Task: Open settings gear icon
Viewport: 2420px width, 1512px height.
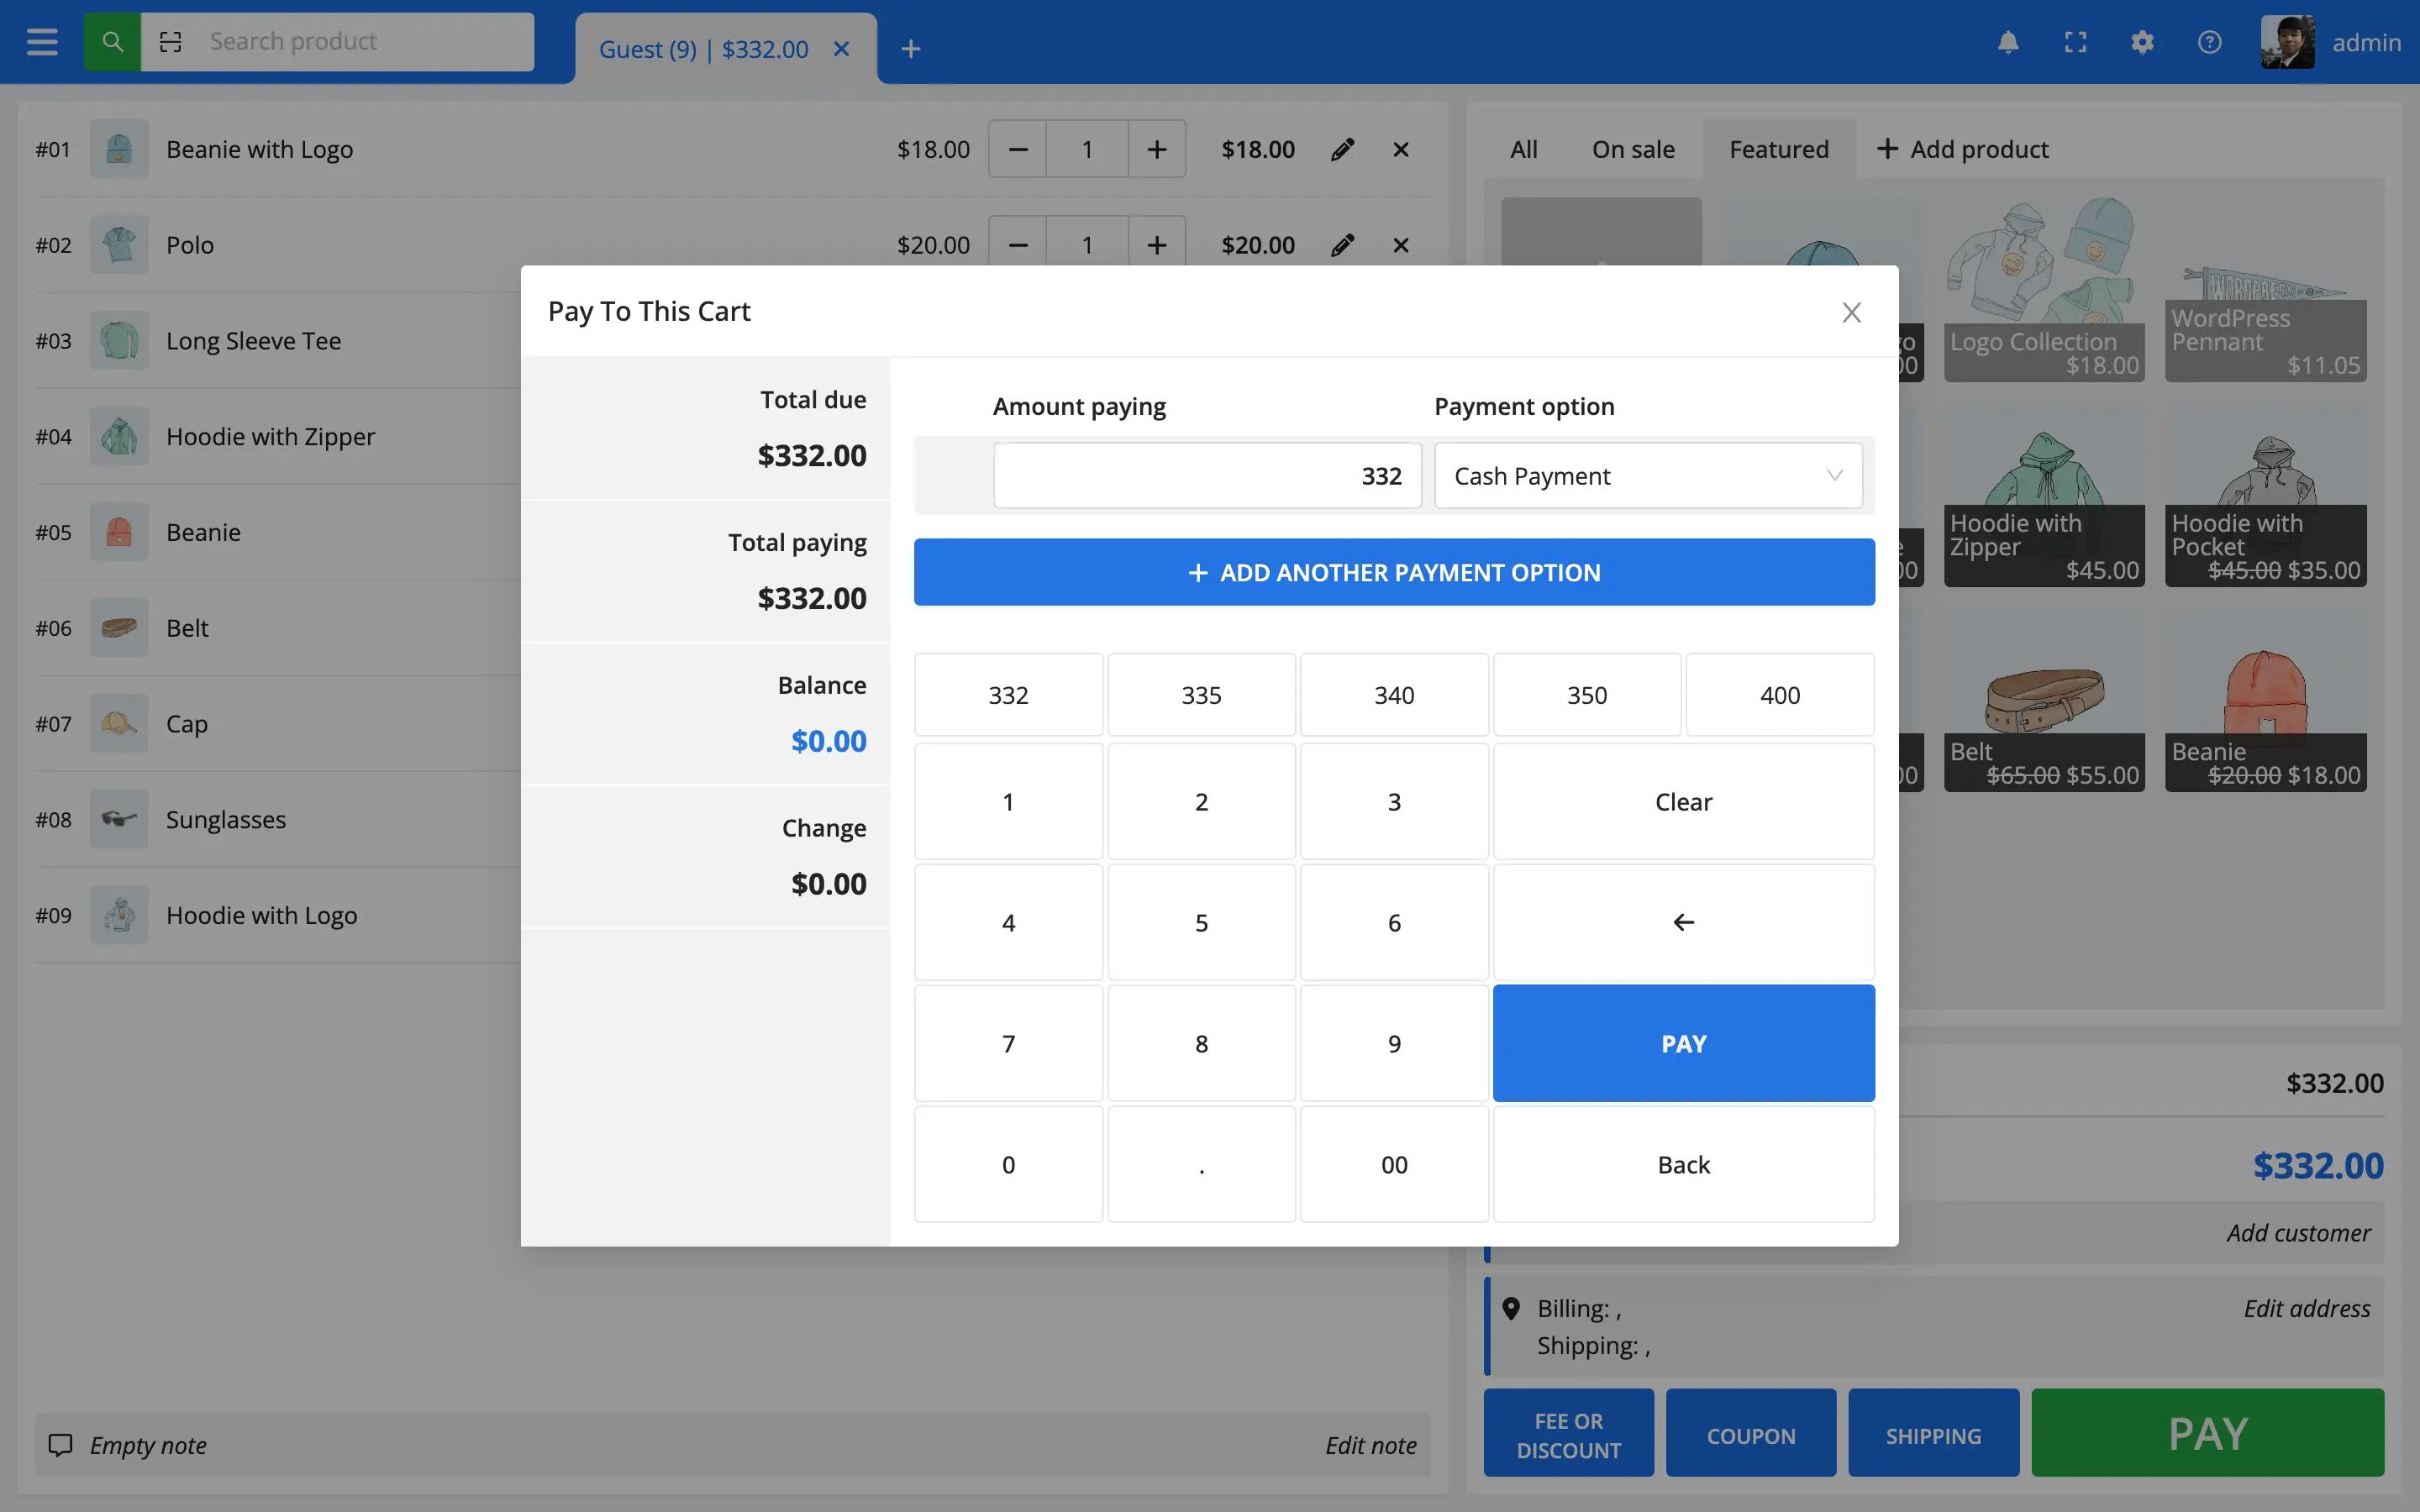Action: [x=2142, y=42]
